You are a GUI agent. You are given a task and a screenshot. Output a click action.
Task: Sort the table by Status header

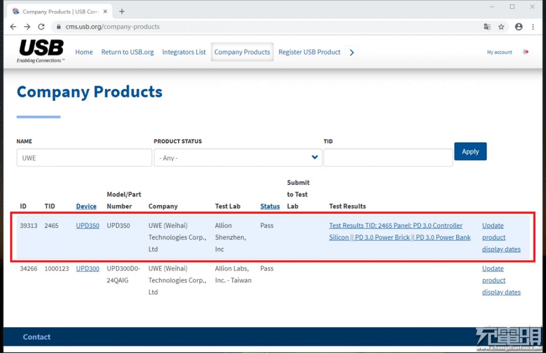270,206
